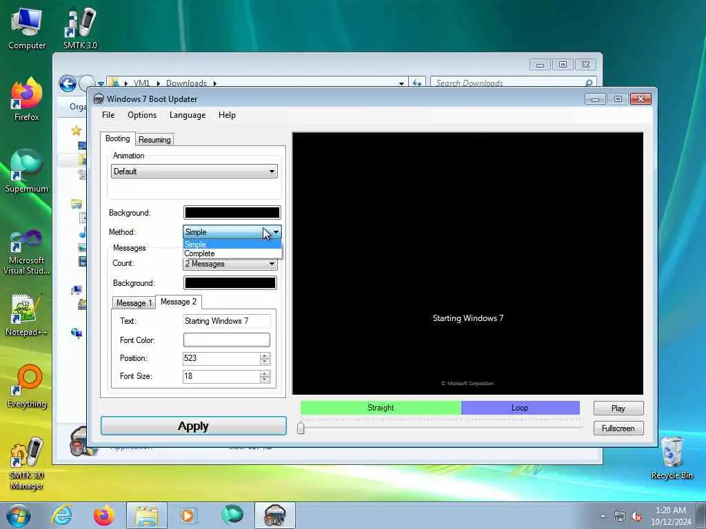Open the Everything search desktop shortcut
The height and width of the screenshot is (529, 706).
coord(27,387)
